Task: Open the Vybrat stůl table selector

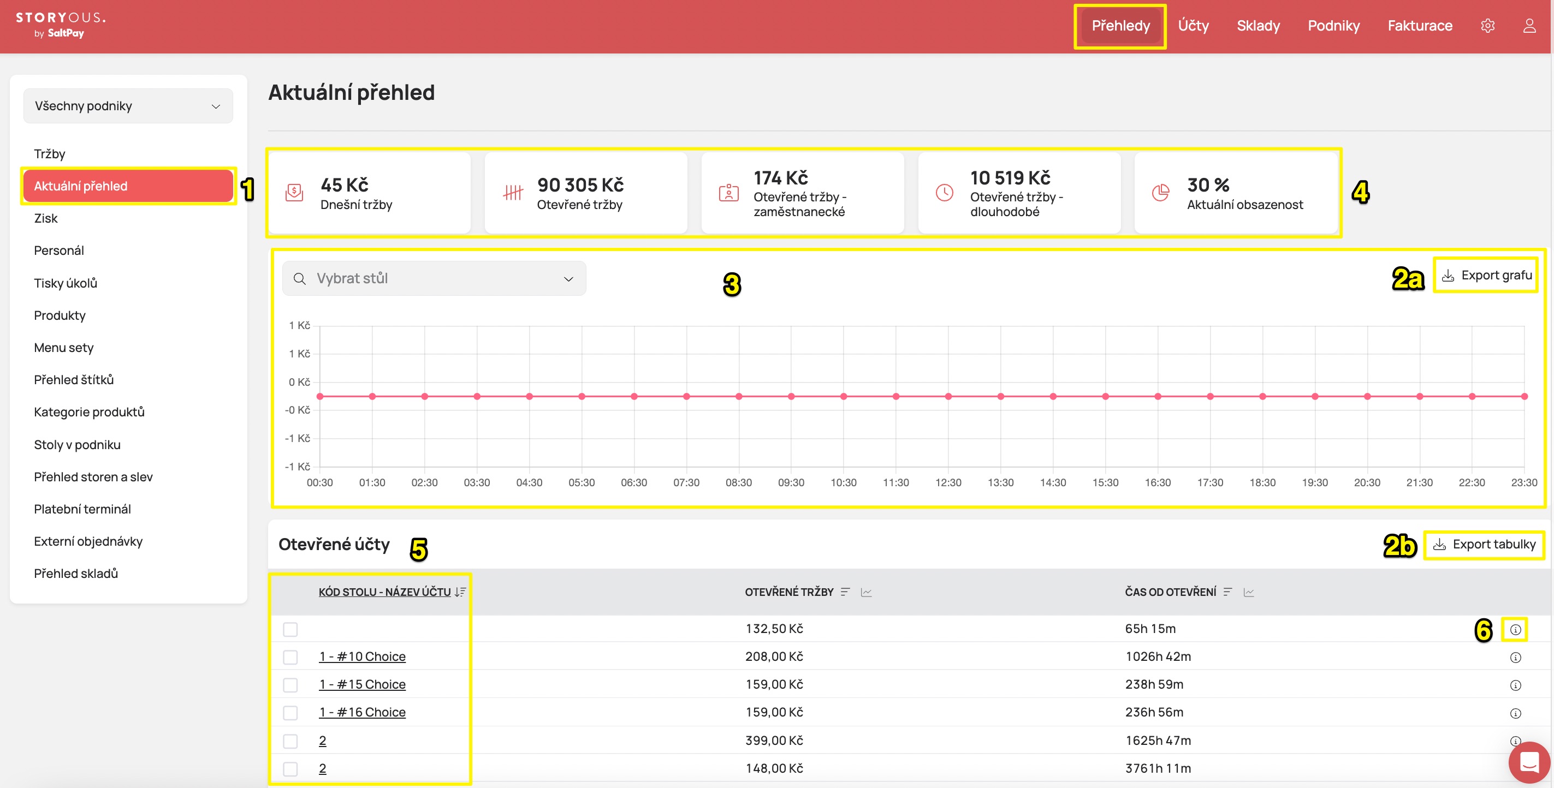Action: click(x=434, y=278)
